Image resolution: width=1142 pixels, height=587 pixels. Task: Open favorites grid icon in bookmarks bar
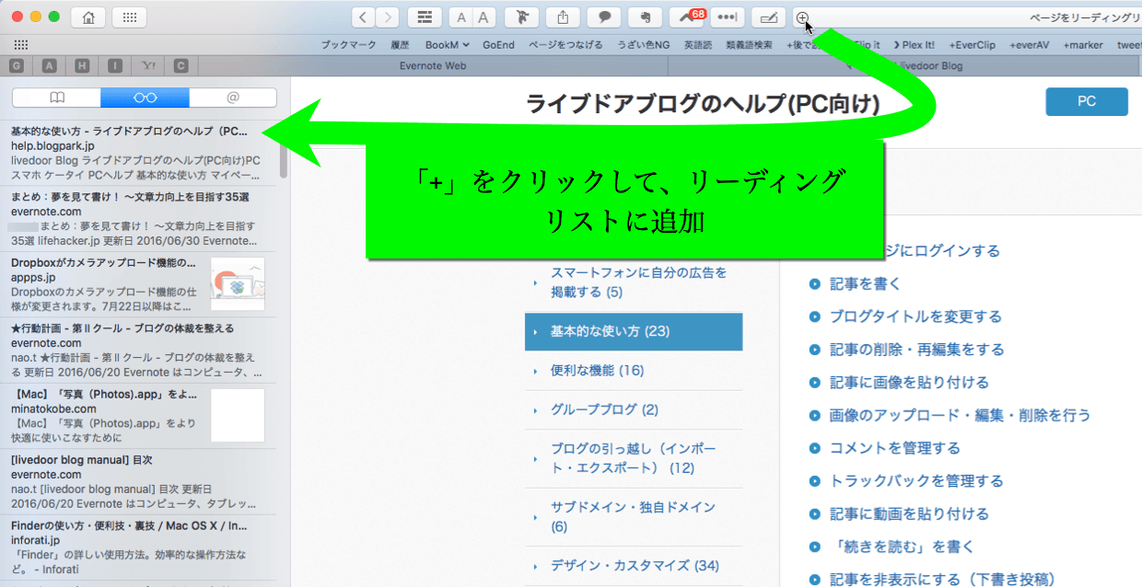tap(20, 44)
